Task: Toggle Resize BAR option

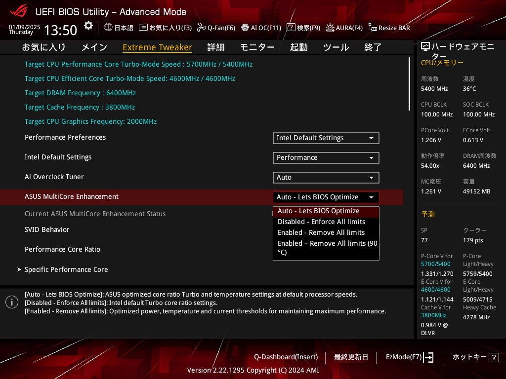Action: [x=373, y=28]
